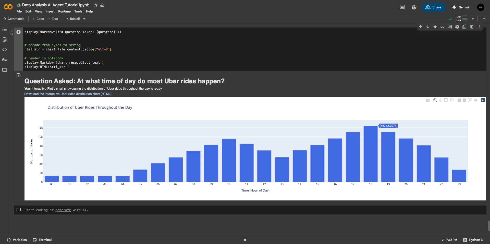Open Variables panel
490x244 pixels.
17,240
